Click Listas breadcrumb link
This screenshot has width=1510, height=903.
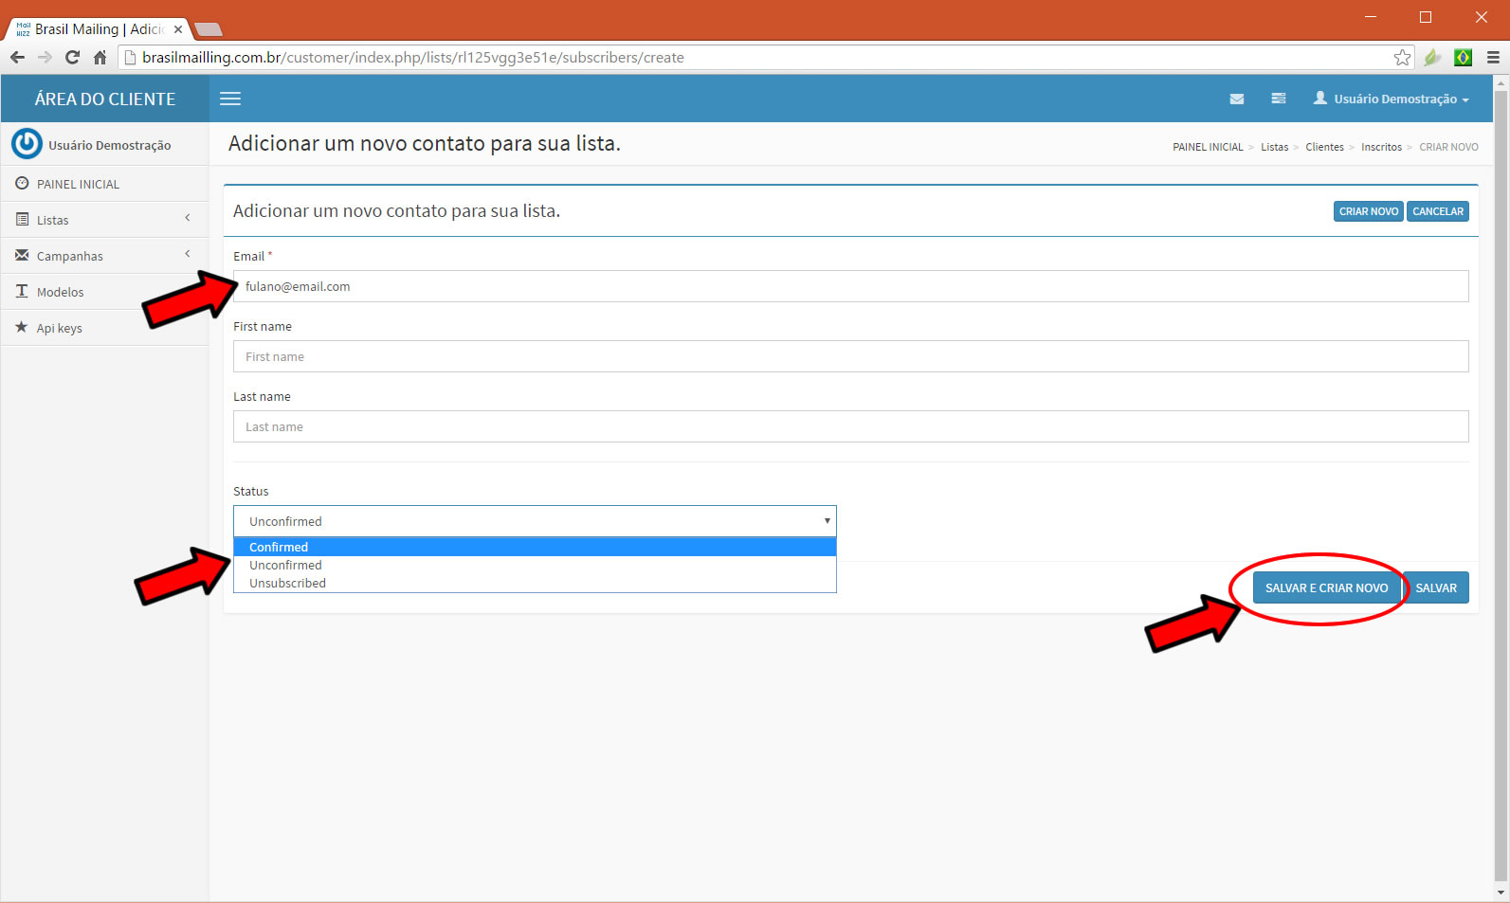pos(1274,147)
